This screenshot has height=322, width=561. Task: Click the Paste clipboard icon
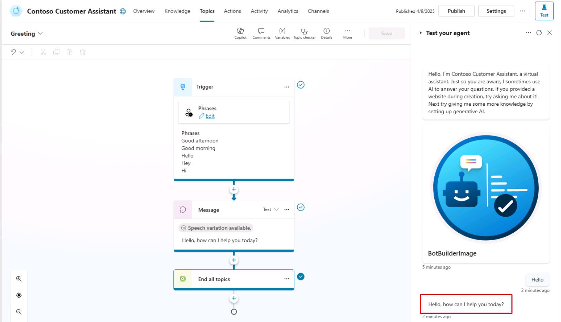(70, 52)
